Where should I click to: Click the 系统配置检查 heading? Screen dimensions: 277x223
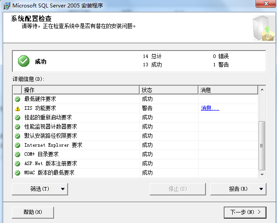(31, 18)
